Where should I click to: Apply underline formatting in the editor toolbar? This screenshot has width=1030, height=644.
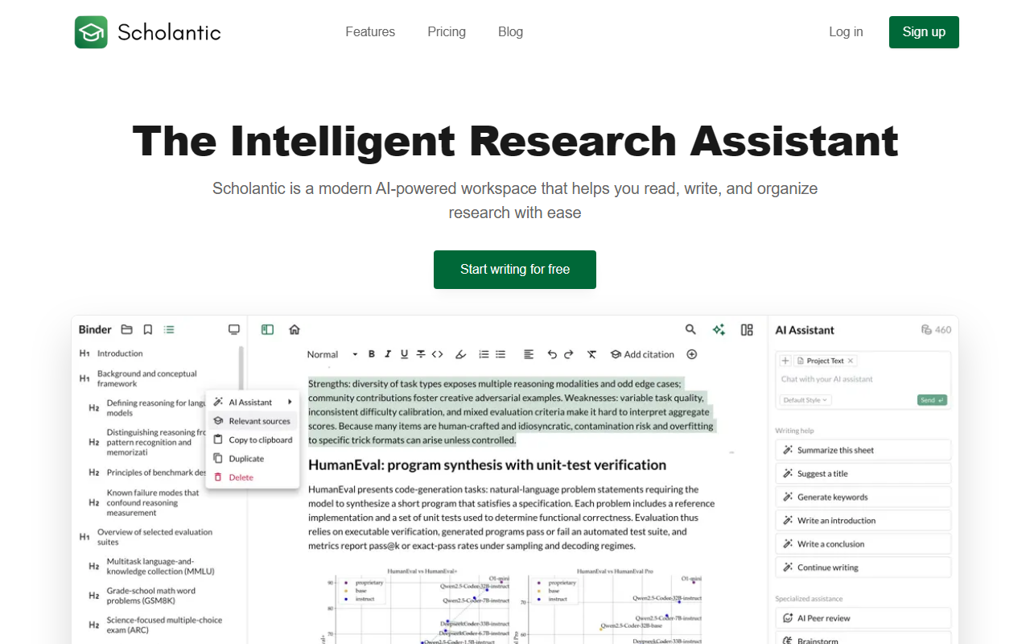tap(404, 354)
